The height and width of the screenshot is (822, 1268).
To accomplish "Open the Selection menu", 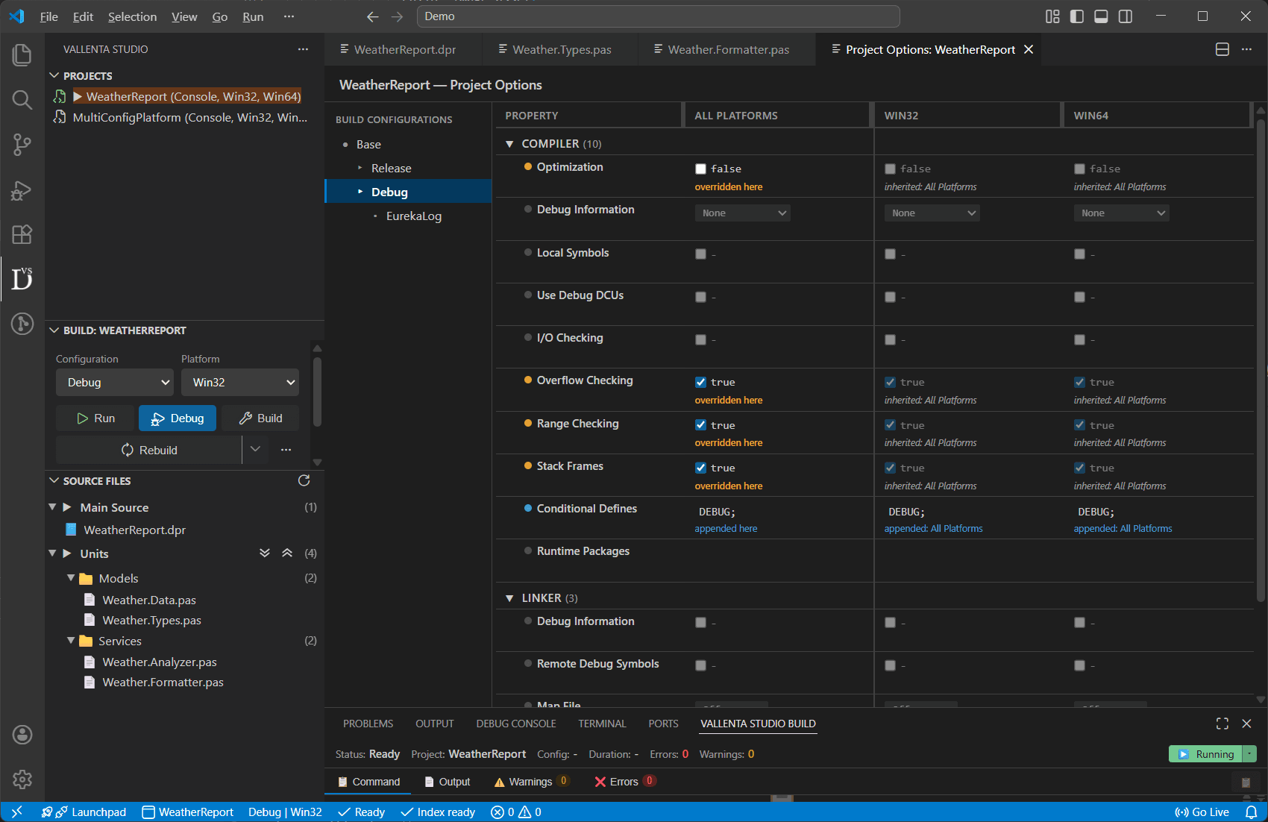I will 132,16.
